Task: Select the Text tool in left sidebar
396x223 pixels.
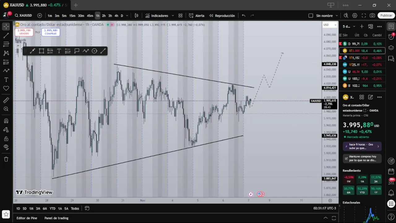Action: click(x=6, y=80)
